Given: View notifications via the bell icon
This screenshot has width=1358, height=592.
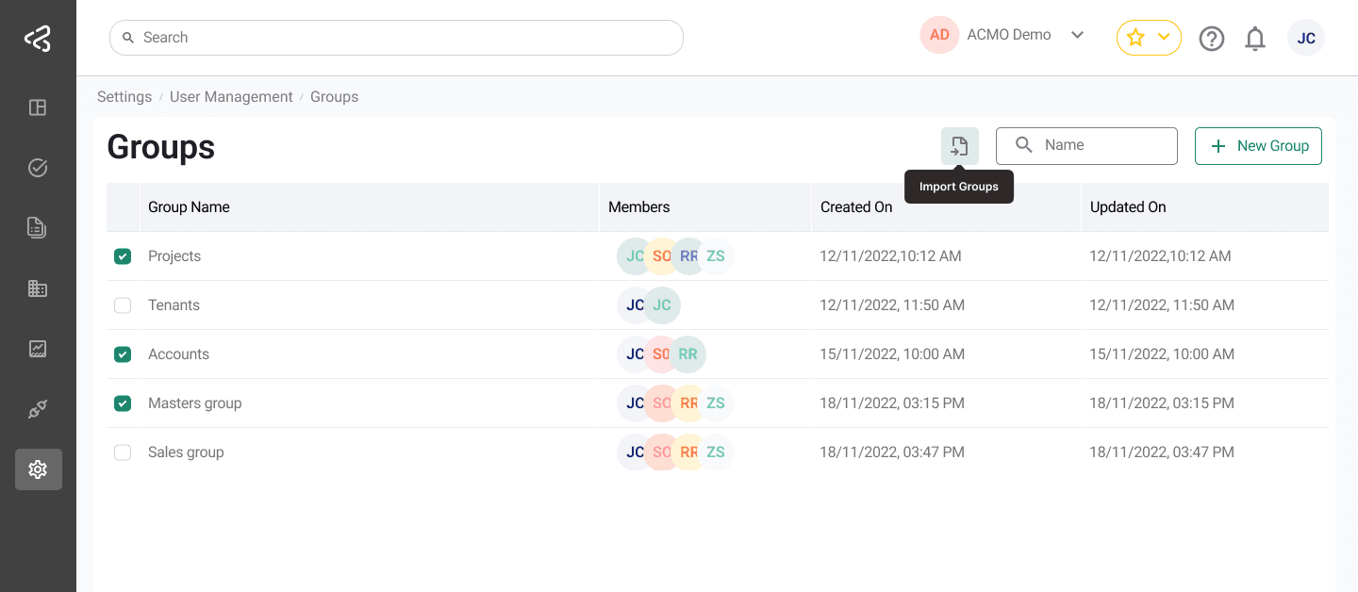Looking at the screenshot, I should [1255, 39].
